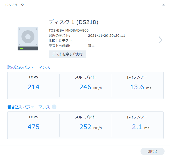
Task: Go to next disk with right chevron
Action: [x=160, y=40]
